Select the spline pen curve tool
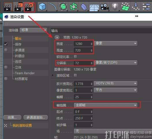The image size is (152, 139). [53, 7]
